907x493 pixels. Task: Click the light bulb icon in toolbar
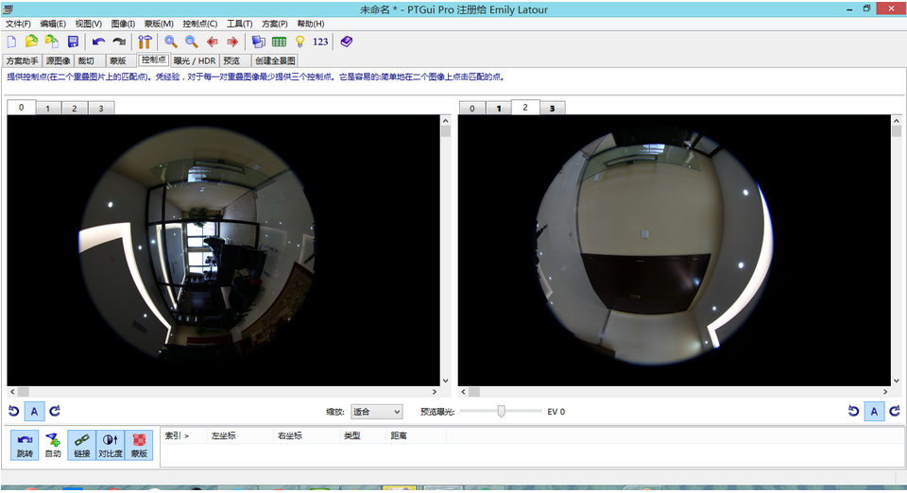[x=300, y=42]
